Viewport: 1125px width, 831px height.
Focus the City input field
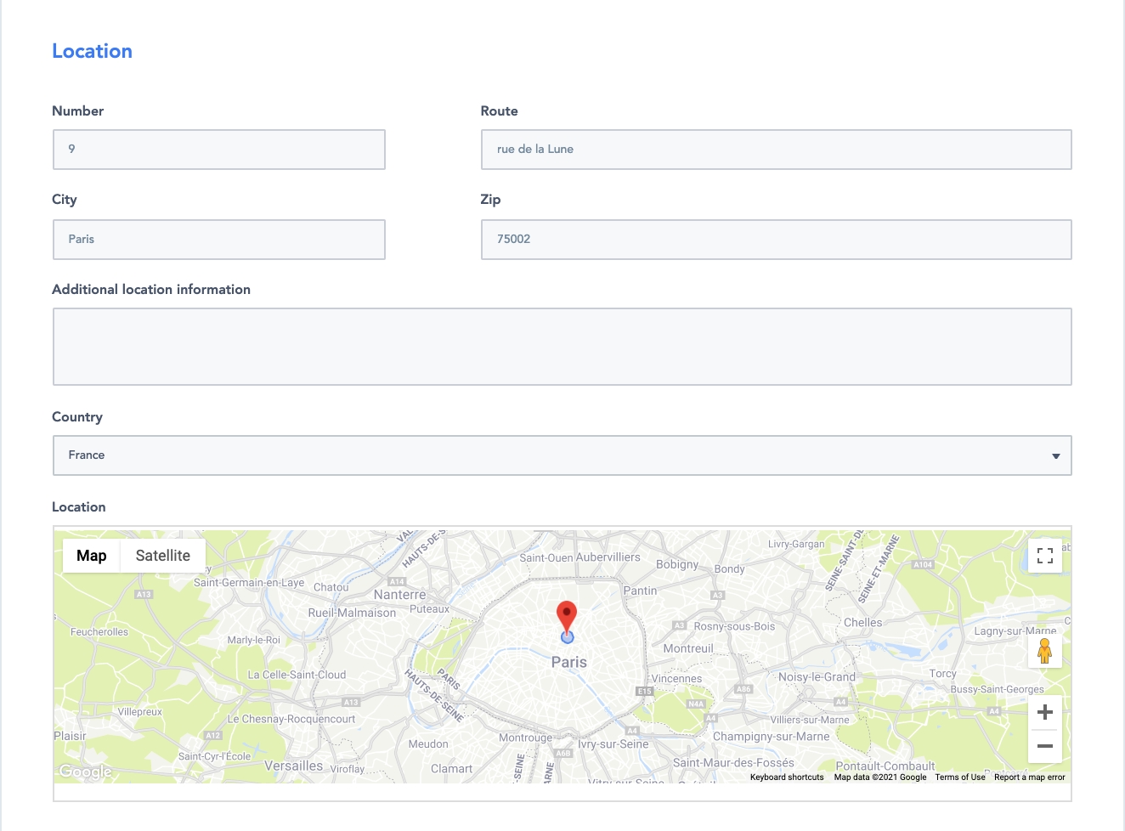coord(219,240)
